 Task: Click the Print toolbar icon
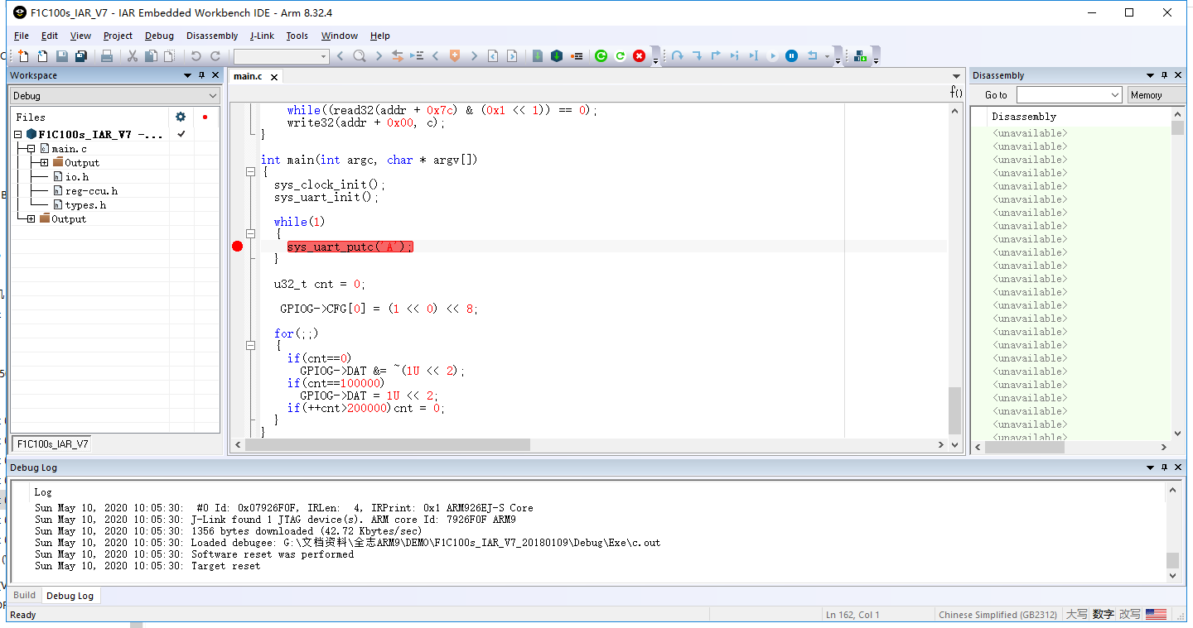(107, 56)
